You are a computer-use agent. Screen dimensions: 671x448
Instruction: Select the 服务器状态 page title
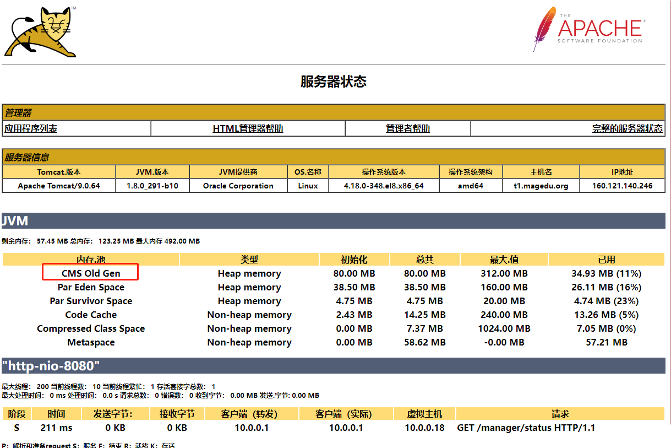(334, 82)
